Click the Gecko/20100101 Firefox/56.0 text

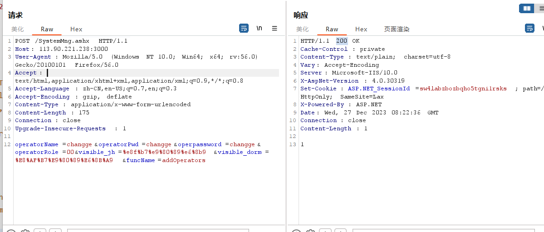[67, 65]
